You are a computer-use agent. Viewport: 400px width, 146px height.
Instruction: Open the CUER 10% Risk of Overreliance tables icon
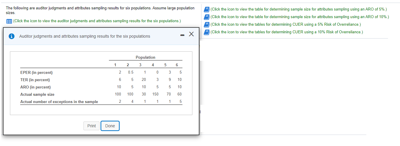point(207,32)
